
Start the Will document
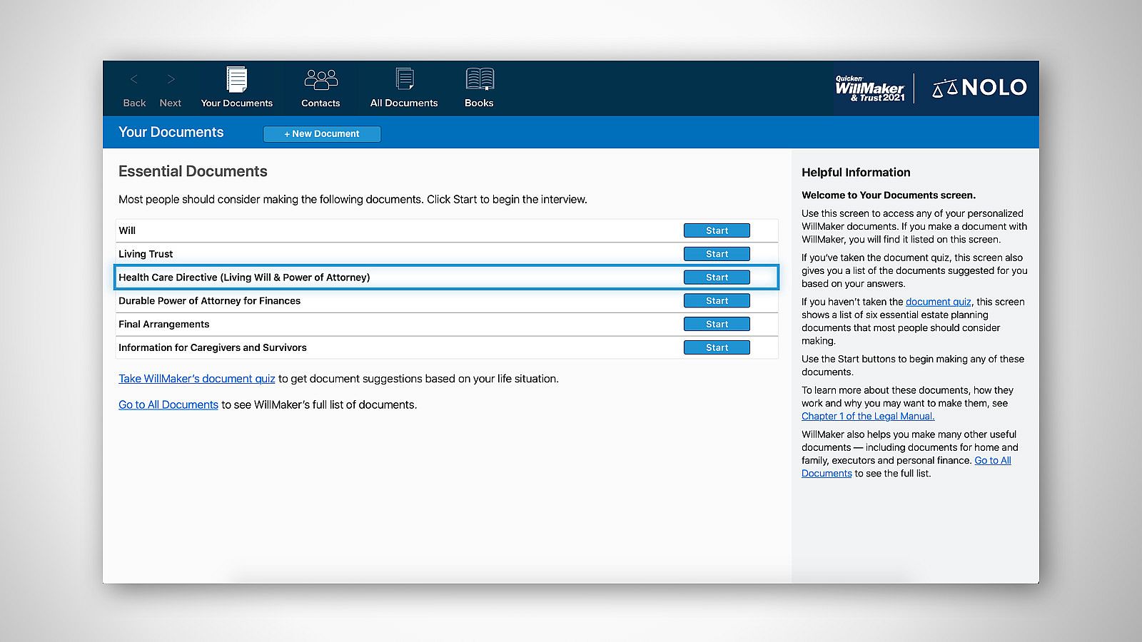pyautogui.click(x=717, y=230)
